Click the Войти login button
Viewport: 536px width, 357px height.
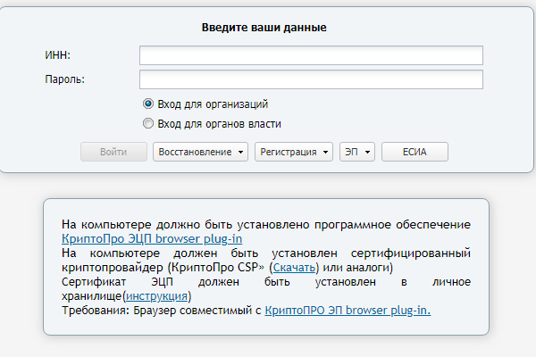pos(113,152)
